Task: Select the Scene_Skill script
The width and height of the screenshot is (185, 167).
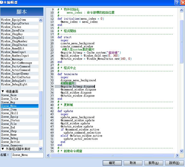Action: click(20, 113)
